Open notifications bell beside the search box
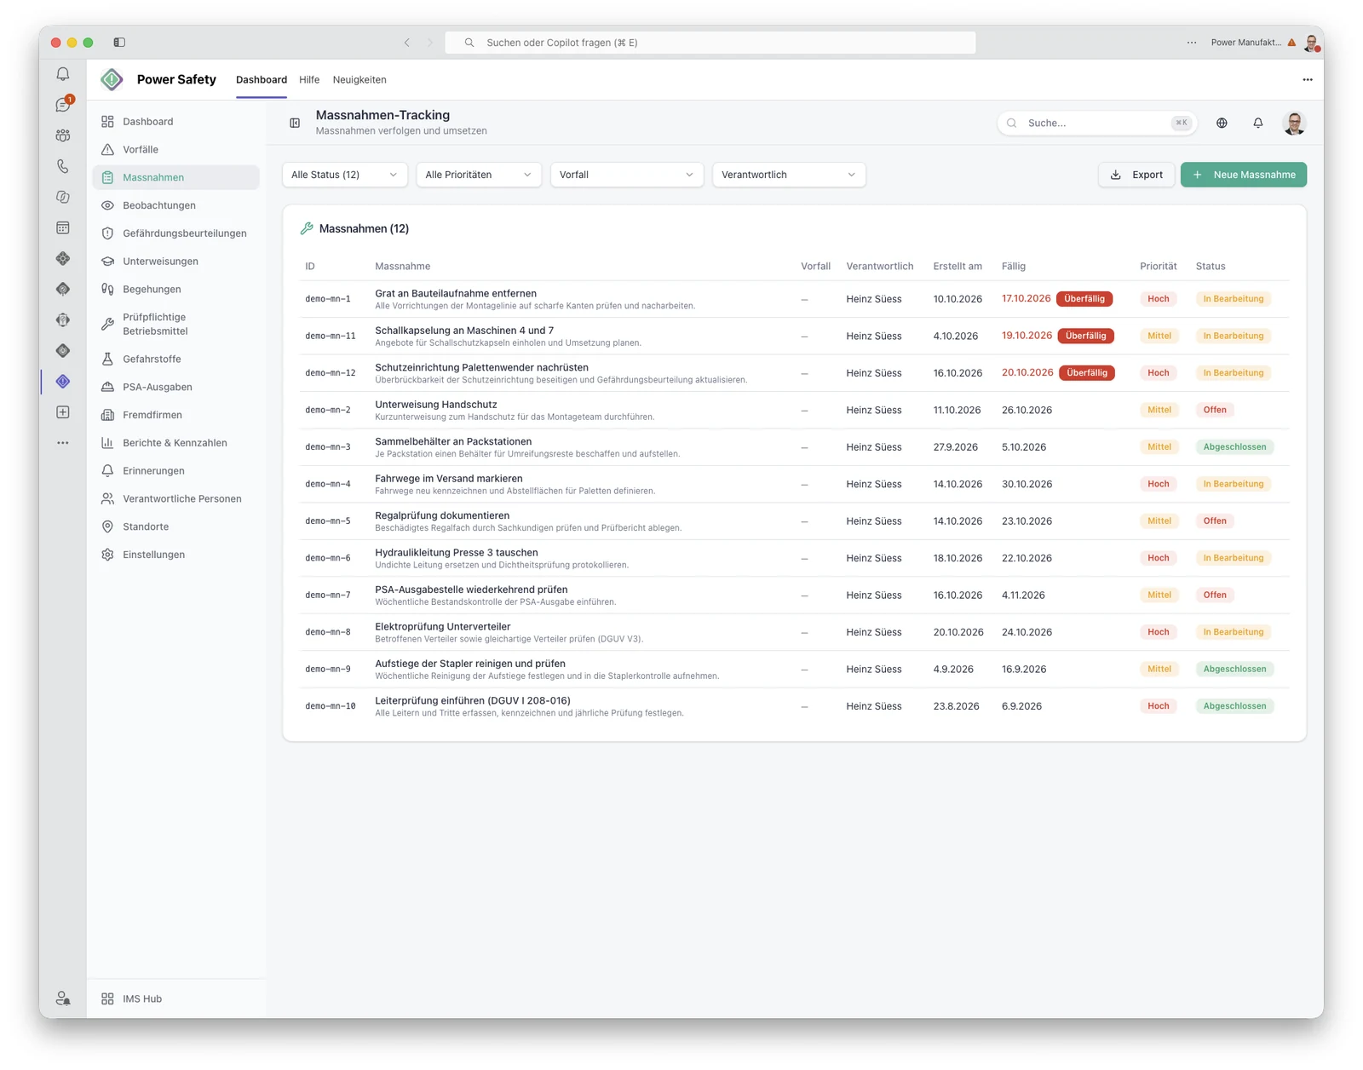This screenshot has width=1363, height=1070. tap(1258, 123)
